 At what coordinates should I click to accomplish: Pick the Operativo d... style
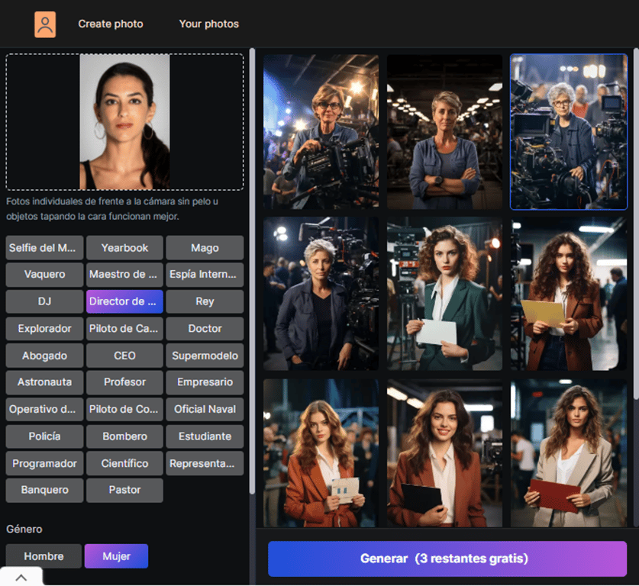(44, 409)
